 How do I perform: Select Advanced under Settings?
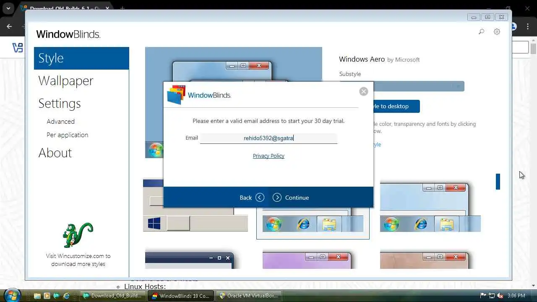pos(61,121)
